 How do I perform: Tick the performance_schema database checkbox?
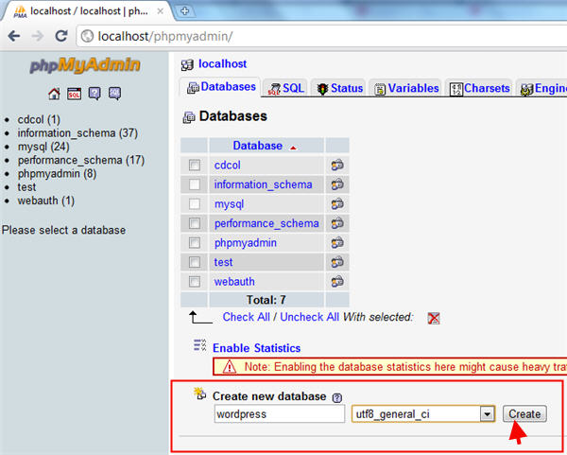[x=195, y=223]
